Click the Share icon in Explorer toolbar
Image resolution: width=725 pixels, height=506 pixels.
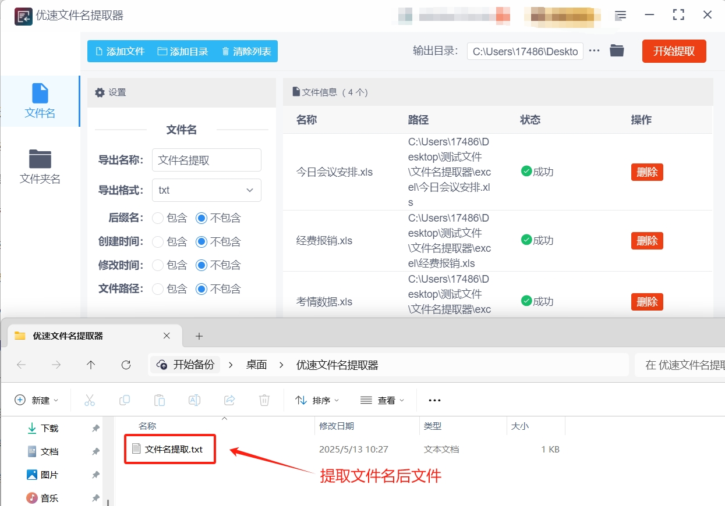(229, 400)
